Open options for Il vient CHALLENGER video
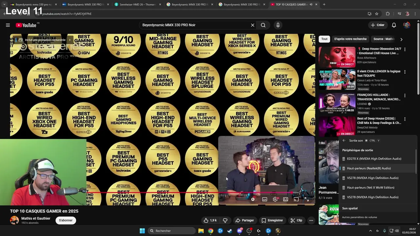This screenshot has width=420, height=236. [x=405, y=72]
